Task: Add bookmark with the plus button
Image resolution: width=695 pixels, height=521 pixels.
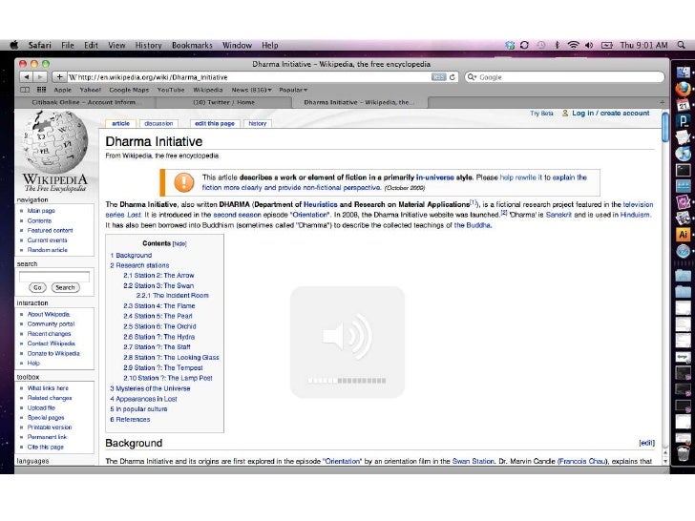Action: 59,77
